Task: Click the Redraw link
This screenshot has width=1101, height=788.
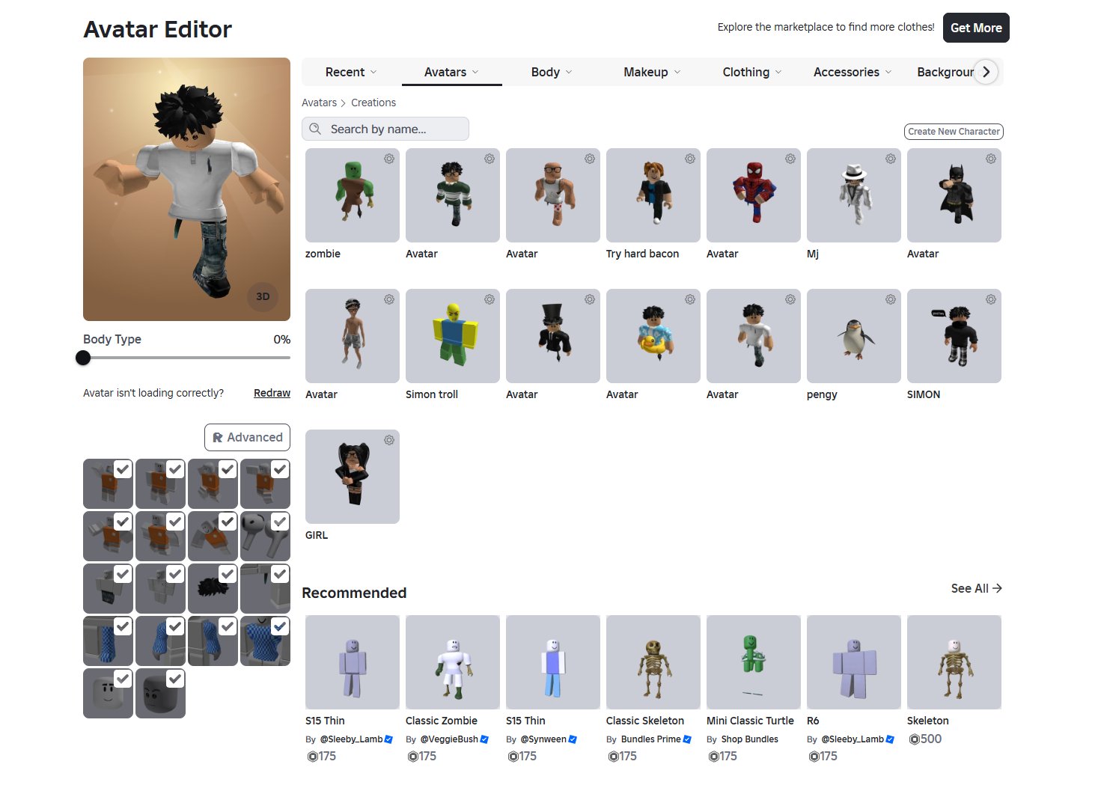Action: pyautogui.click(x=272, y=393)
